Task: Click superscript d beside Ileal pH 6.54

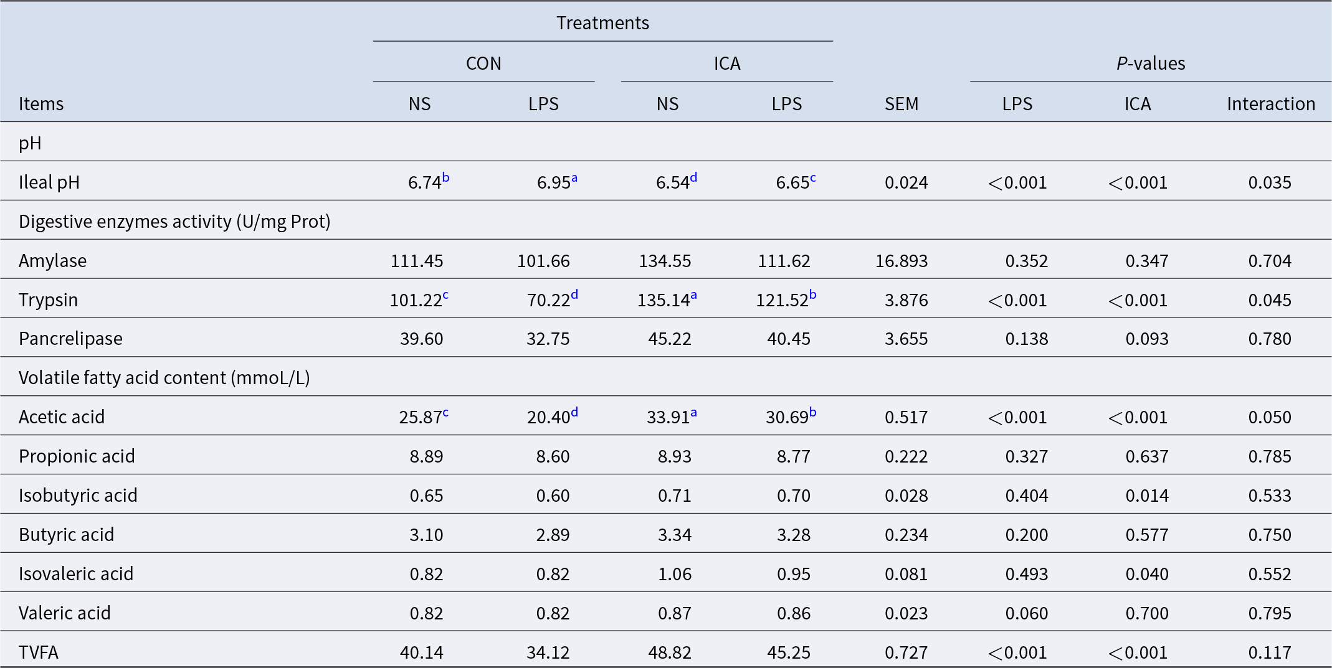Action: point(693,178)
